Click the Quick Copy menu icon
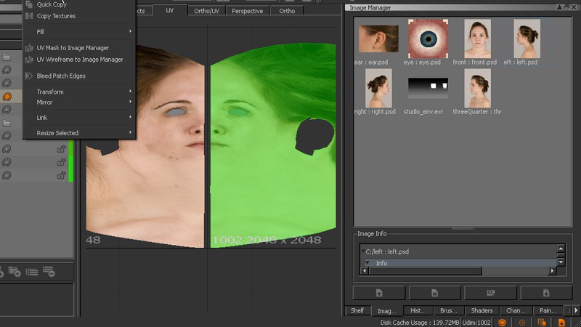581x327 pixels. 29,4
